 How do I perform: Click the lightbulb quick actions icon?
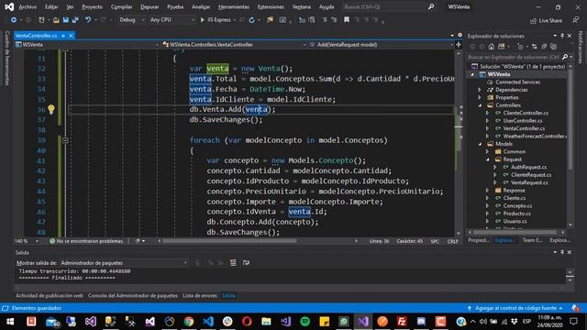51,109
